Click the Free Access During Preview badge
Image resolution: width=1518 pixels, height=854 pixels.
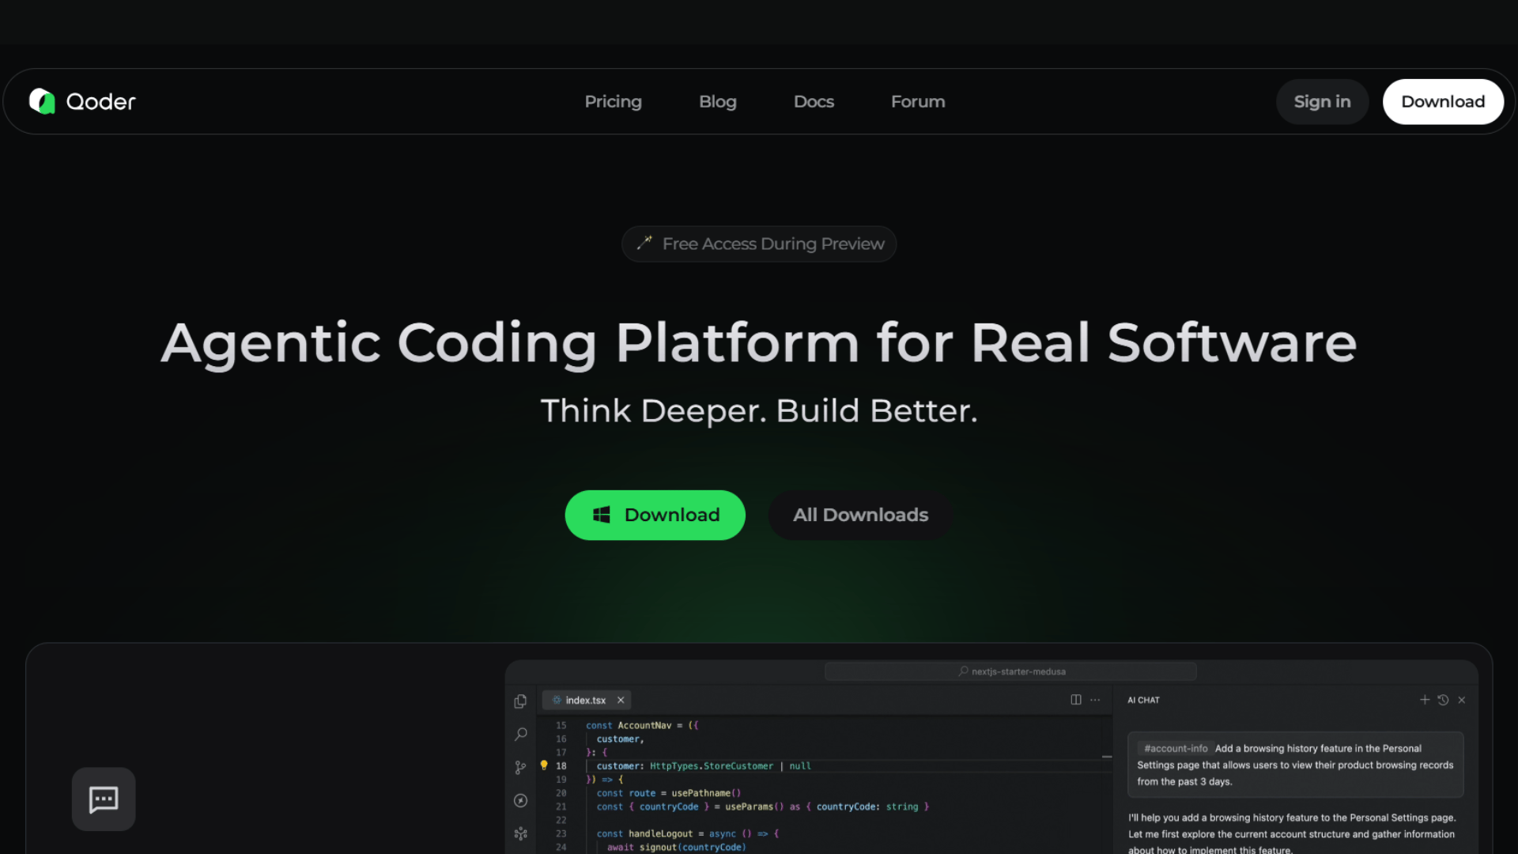click(759, 244)
